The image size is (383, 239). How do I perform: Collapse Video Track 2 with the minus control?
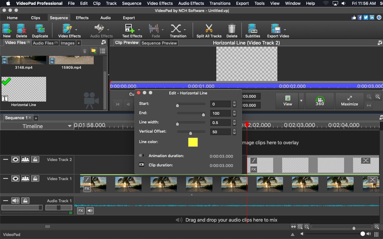pyautogui.click(x=5, y=159)
